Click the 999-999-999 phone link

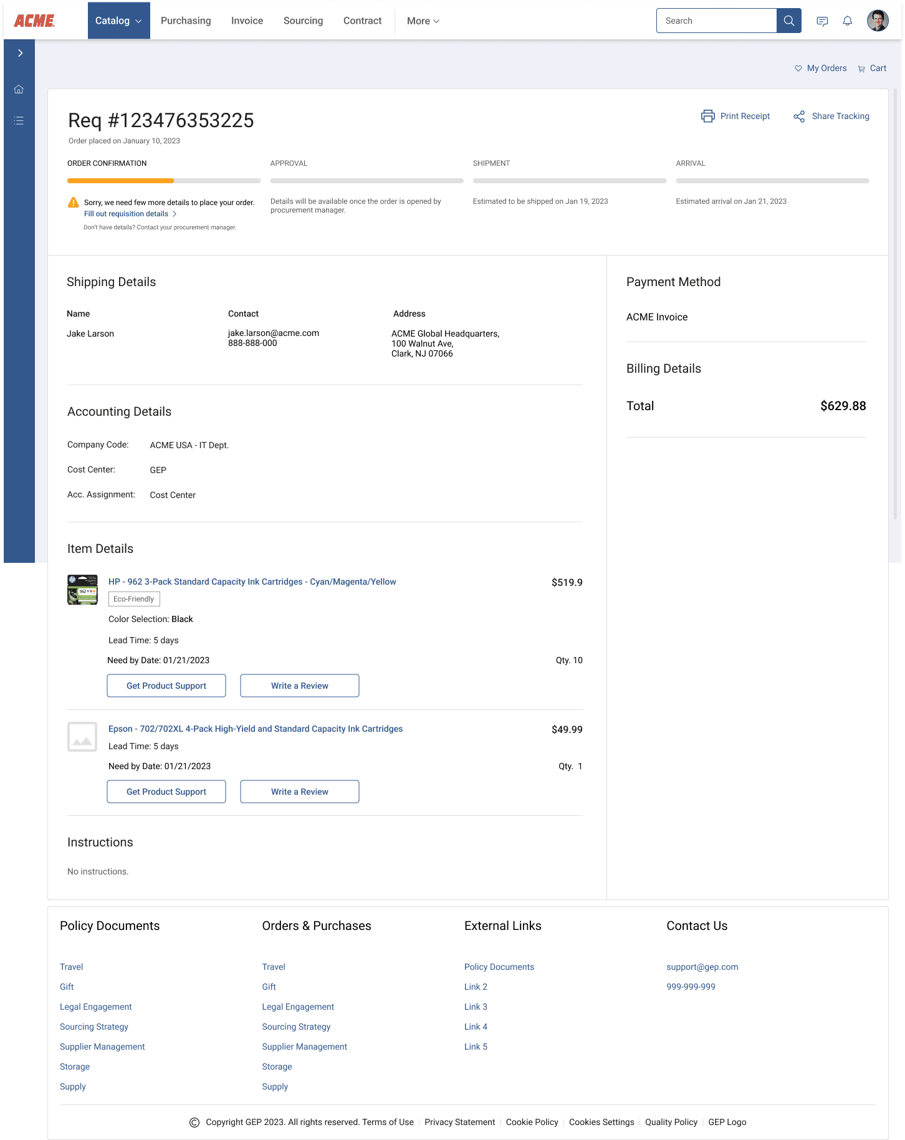691,987
